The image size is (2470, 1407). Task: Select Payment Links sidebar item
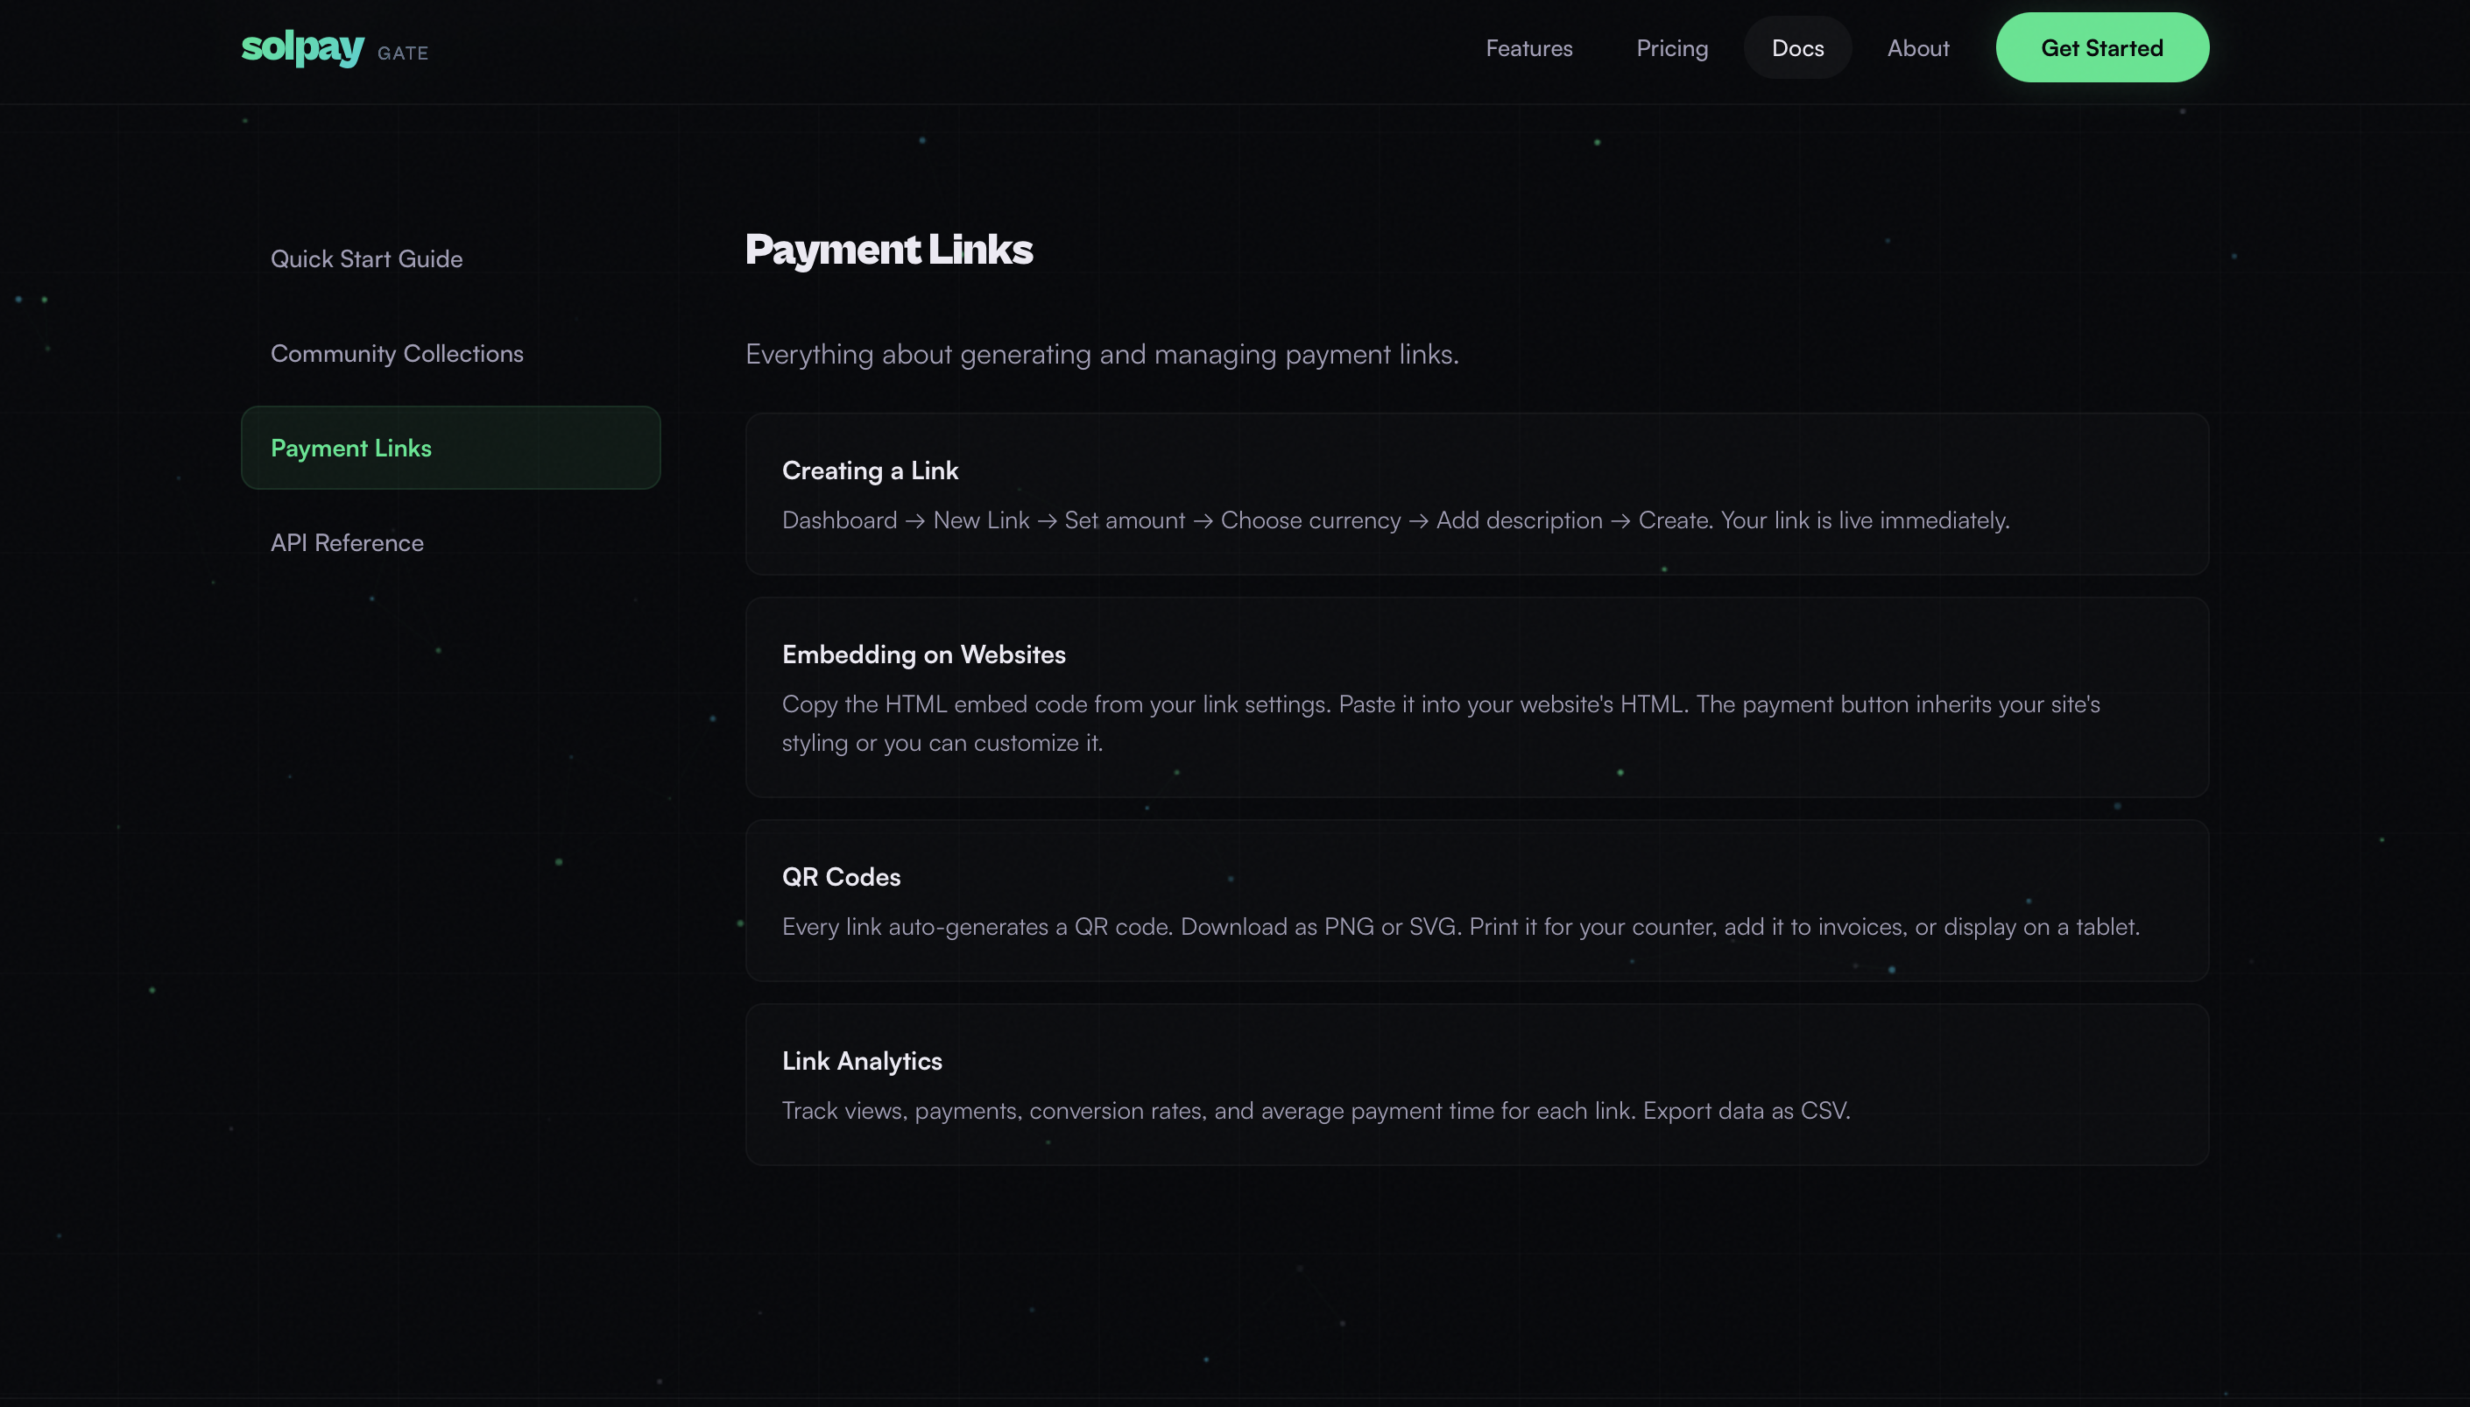pyautogui.click(x=450, y=449)
